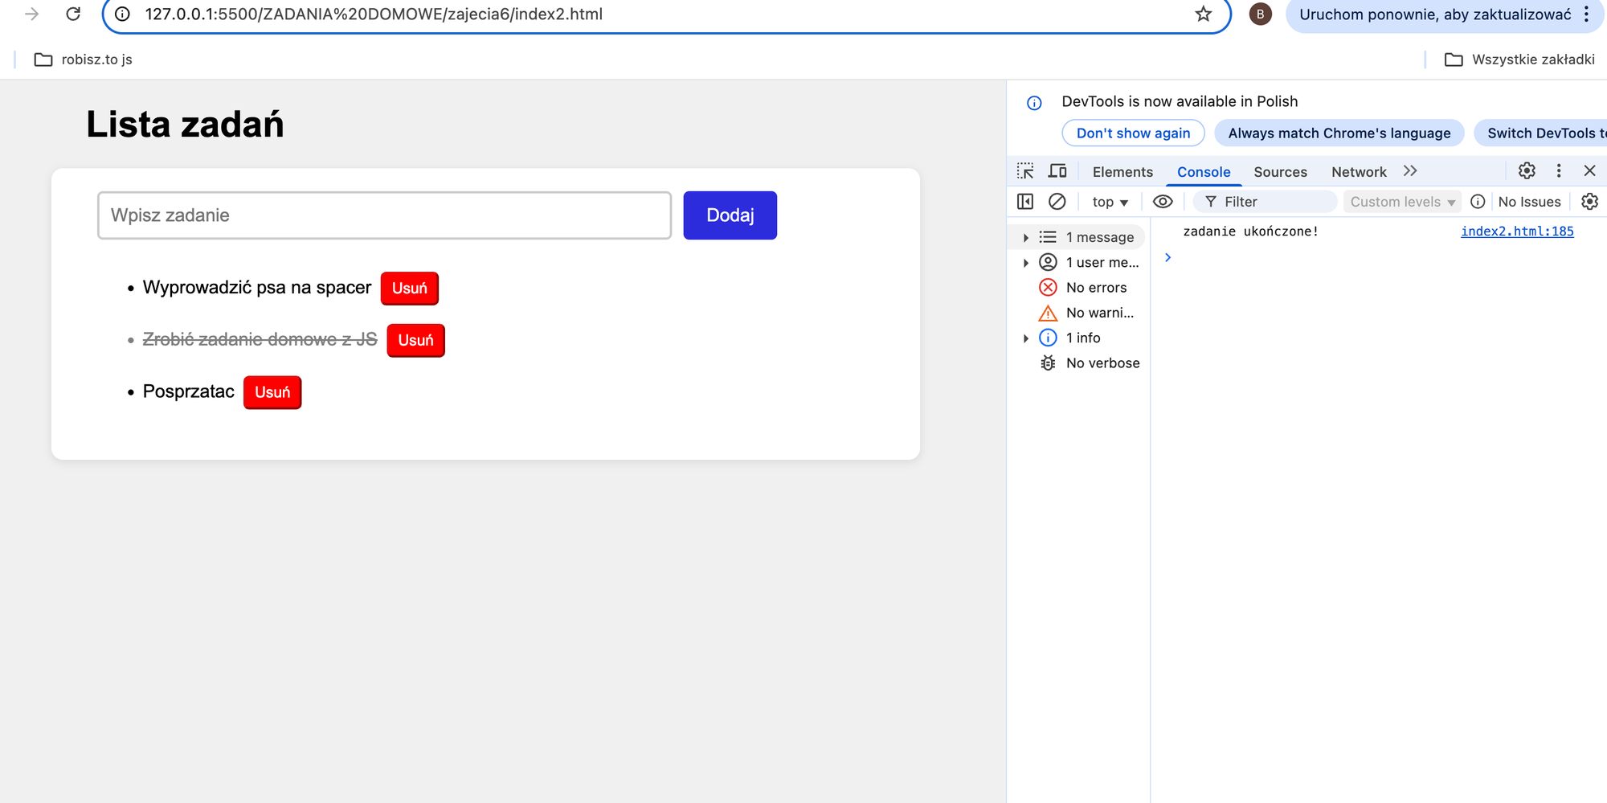Switch to the Elements tab
Image resolution: width=1607 pixels, height=803 pixels.
(x=1122, y=172)
